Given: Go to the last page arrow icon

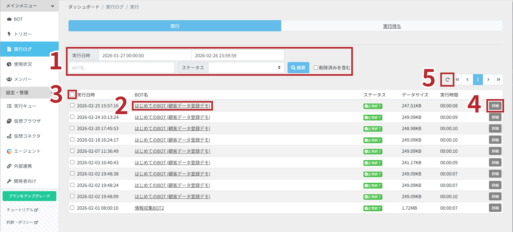Looking at the screenshot, I should [x=498, y=80].
